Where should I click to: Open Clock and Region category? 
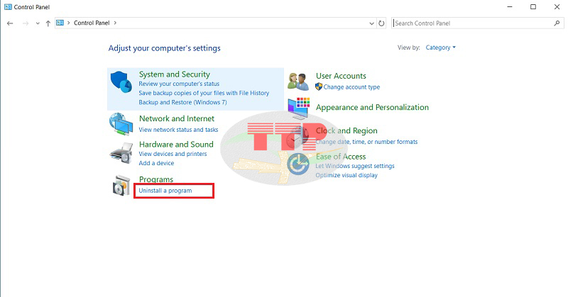(346, 130)
